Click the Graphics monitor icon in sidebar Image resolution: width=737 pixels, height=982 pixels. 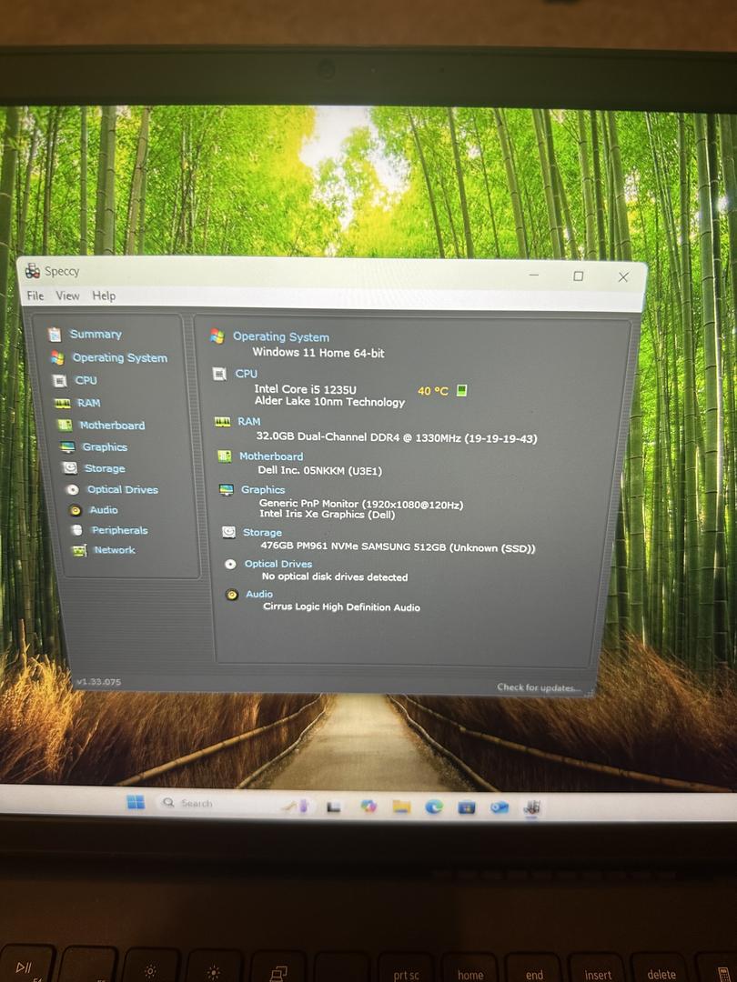click(67, 447)
